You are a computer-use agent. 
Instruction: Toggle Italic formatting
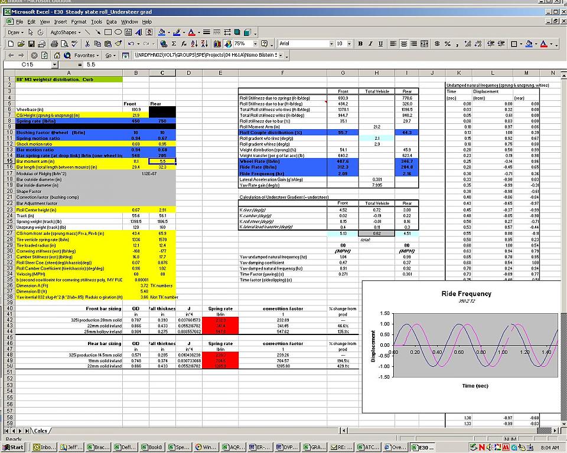[370, 44]
